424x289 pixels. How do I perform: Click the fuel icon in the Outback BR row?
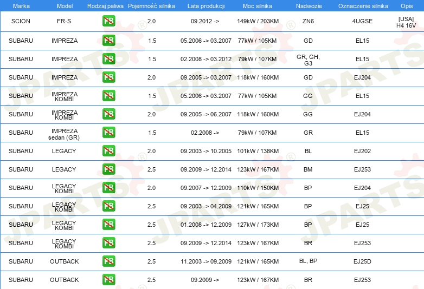(108, 280)
